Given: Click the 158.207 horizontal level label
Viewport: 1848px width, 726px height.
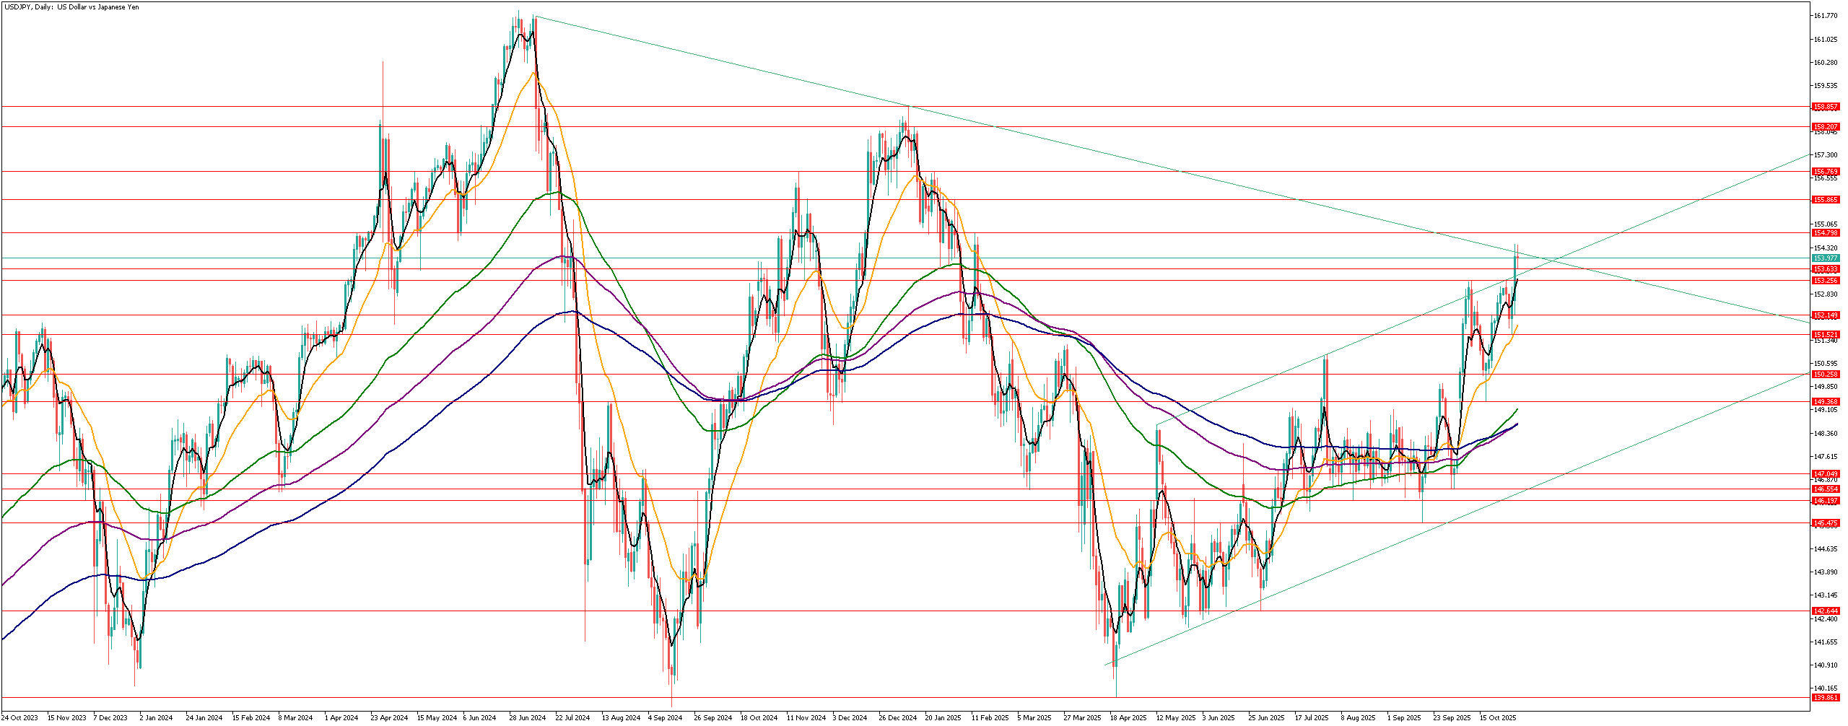Looking at the screenshot, I should [1826, 127].
